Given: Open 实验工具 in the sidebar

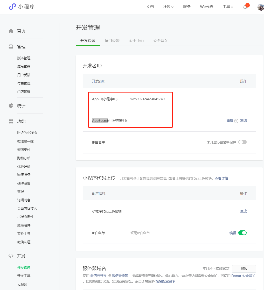Looking at the screenshot, I should coord(24,234).
